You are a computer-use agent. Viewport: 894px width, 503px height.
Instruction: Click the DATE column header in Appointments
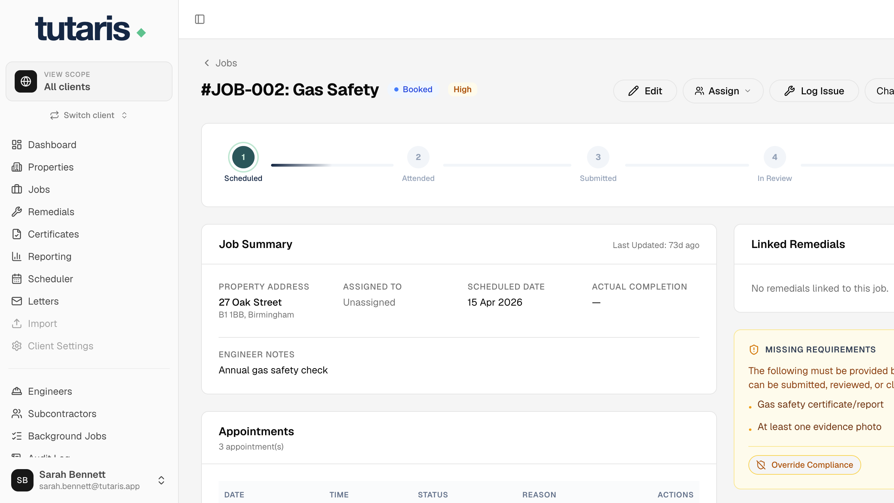(234, 495)
